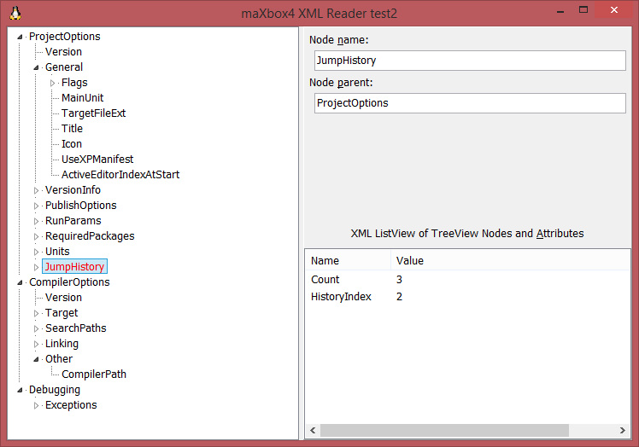Select the MainUnit tree item
This screenshot has width=639, height=447.
[82, 98]
